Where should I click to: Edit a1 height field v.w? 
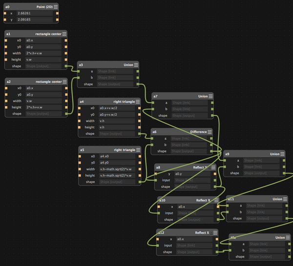tap(43, 59)
